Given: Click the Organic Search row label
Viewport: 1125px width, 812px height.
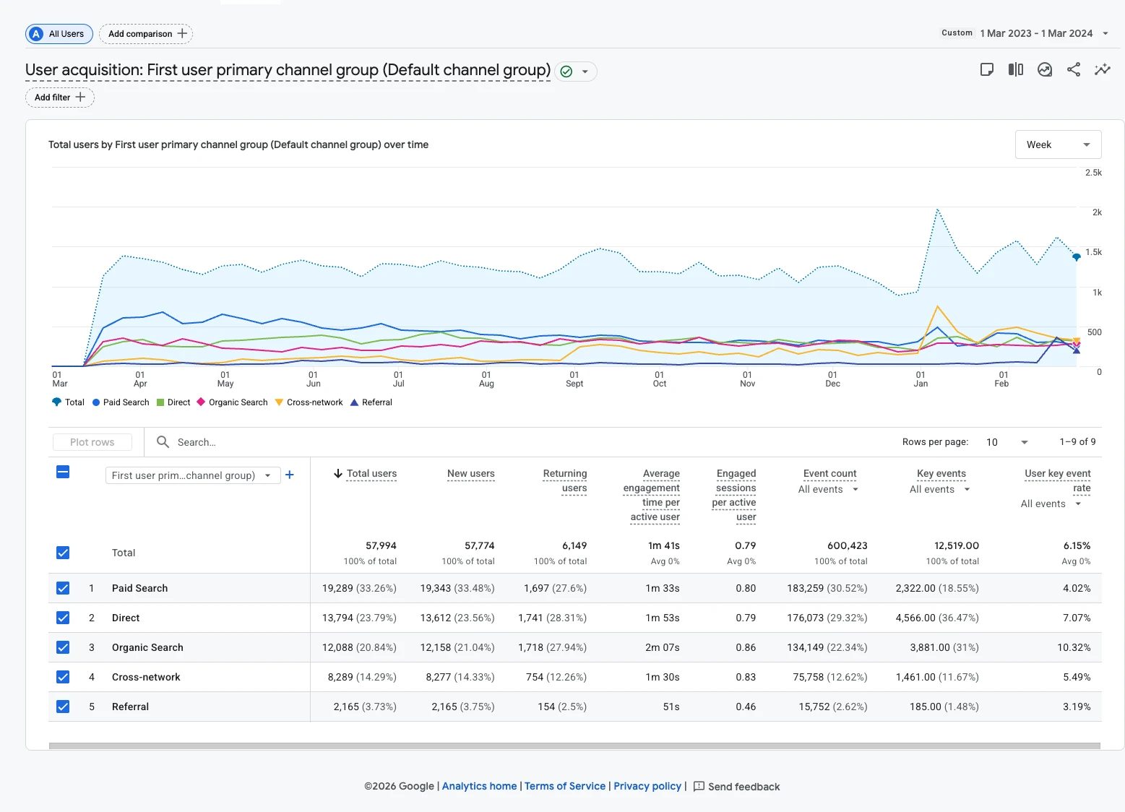Looking at the screenshot, I should (147, 647).
